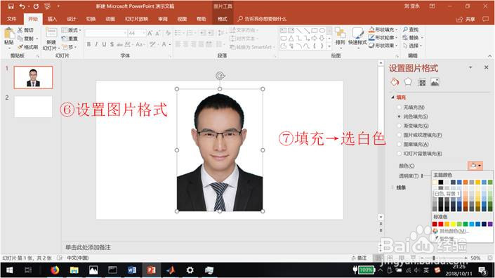Apply text shadow S
This screenshot has width=495, height=278.
[112, 44]
